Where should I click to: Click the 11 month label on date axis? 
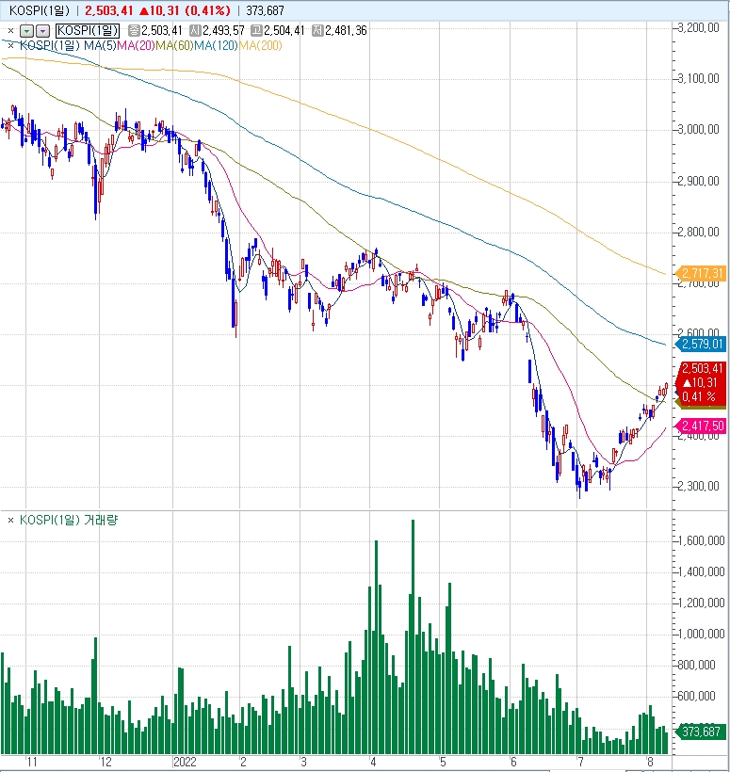click(32, 763)
